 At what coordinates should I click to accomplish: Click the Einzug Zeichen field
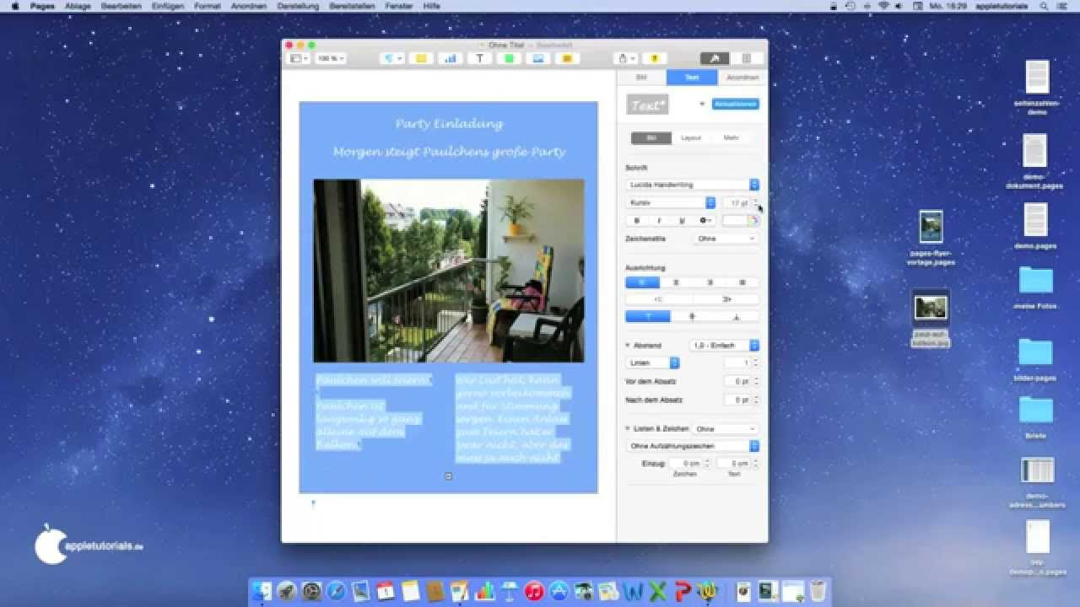tap(685, 464)
